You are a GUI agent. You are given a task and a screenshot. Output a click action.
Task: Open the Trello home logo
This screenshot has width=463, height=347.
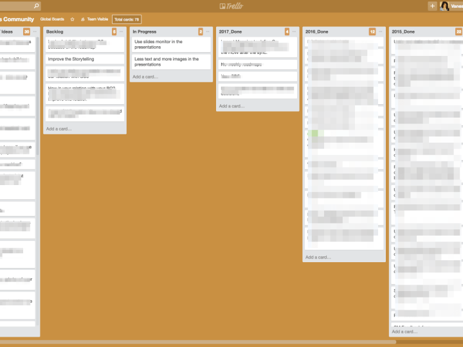click(x=232, y=6)
